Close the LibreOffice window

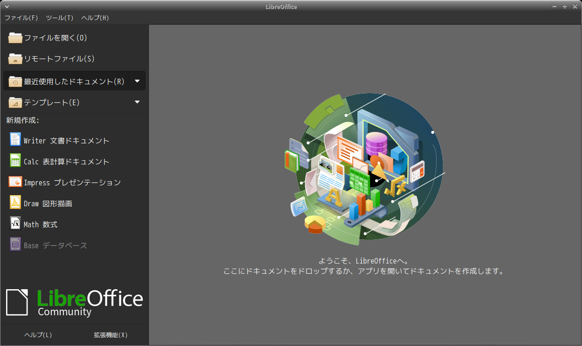[x=574, y=7]
